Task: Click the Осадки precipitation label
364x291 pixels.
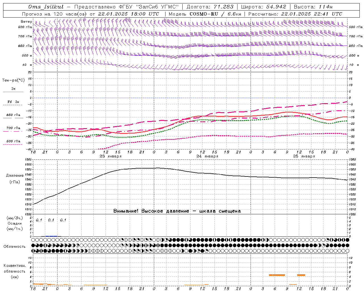Action: [x=15, y=223]
